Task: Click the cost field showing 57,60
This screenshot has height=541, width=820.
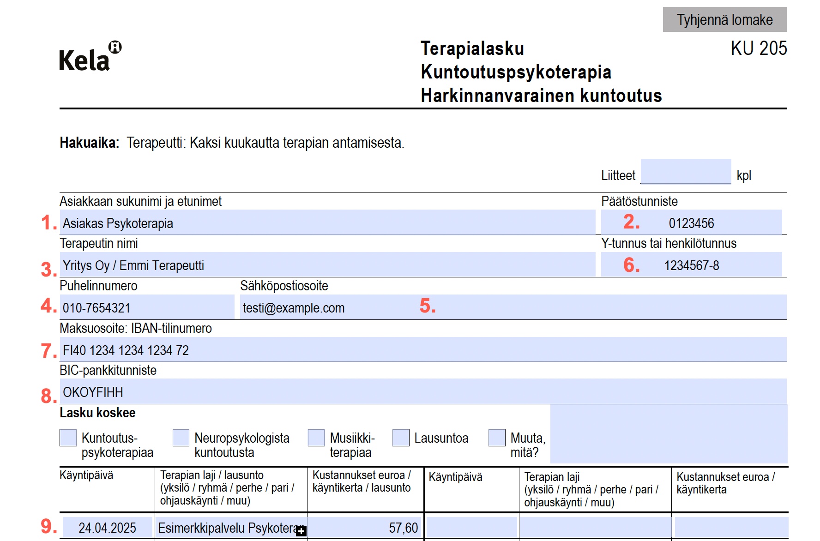Action: tap(365, 528)
